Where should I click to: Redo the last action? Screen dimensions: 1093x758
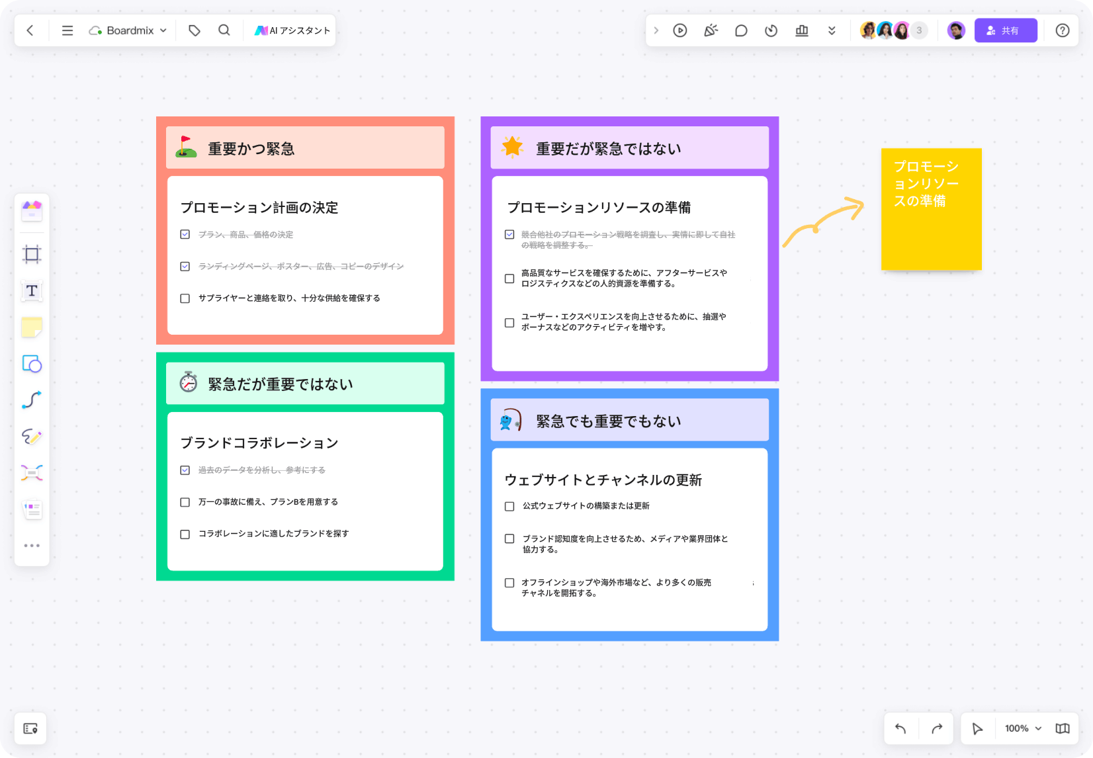[x=937, y=728]
